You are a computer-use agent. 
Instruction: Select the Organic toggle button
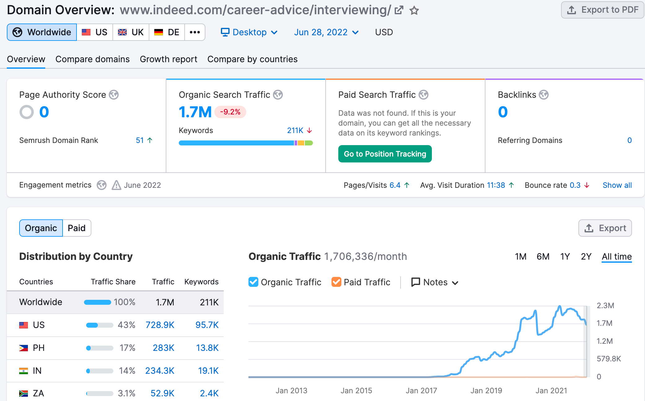41,228
